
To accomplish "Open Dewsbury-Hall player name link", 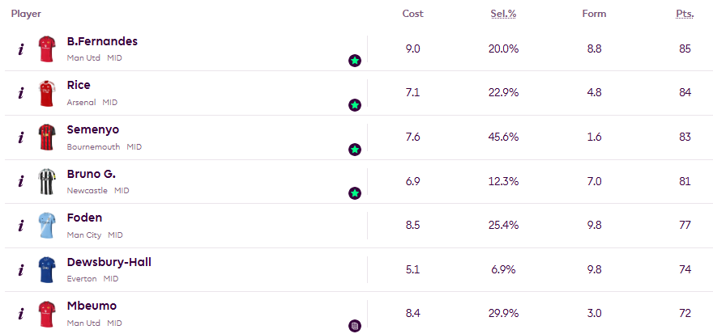I will point(109,262).
